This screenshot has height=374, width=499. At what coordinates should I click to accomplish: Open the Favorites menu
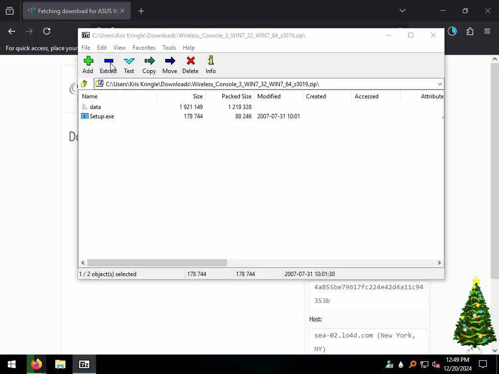144,48
